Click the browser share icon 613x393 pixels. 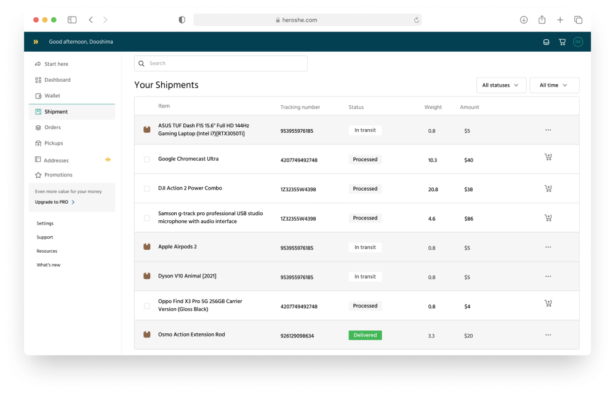tap(542, 20)
